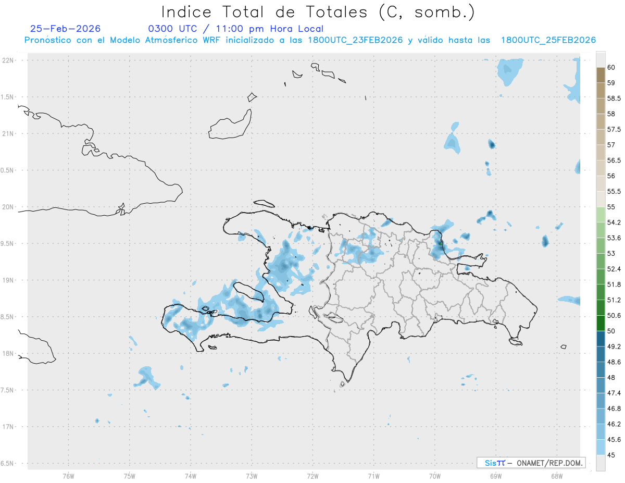Click the latitude label '9.5N'

7,243
